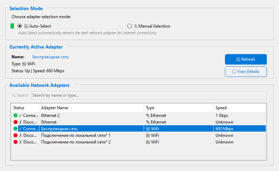Focus the adapter search input field
The image size is (279, 171).
149,95
